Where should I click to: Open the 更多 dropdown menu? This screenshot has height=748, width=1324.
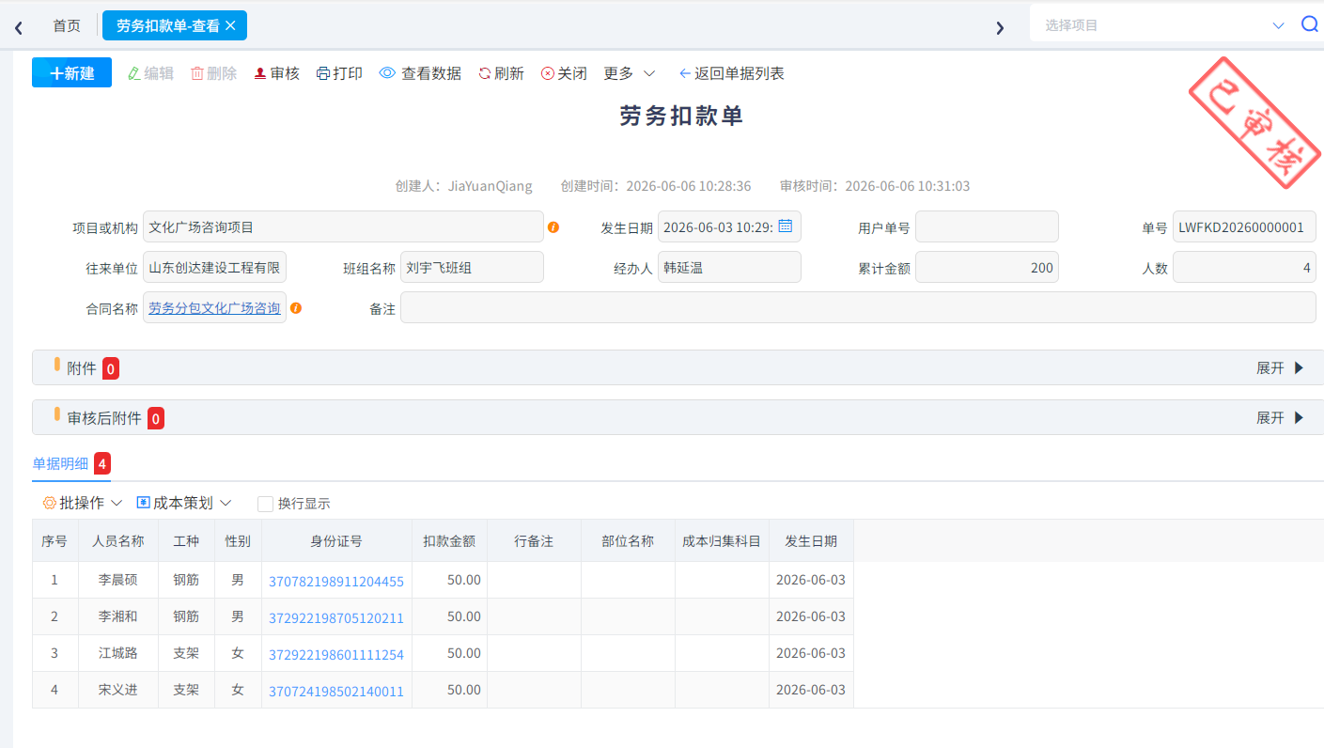[630, 73]
